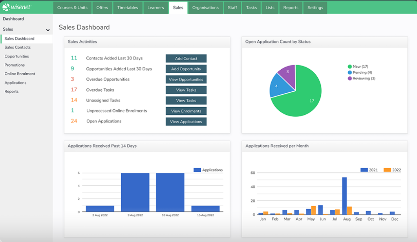Collapse the Sales sidebar section chevron
The height and width of the screenshot is (242, 417).
pos(48,30)
